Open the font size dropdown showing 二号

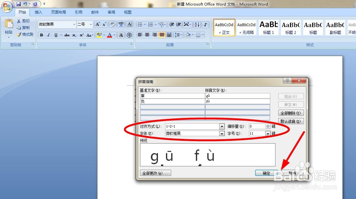coord(91,24)
